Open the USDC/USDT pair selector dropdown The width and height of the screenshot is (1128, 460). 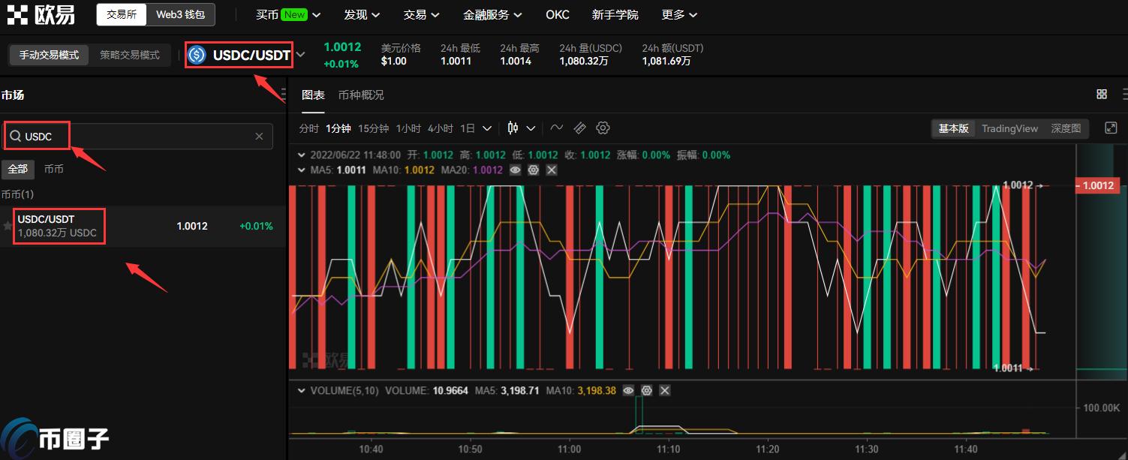click(x=300, y=54)
